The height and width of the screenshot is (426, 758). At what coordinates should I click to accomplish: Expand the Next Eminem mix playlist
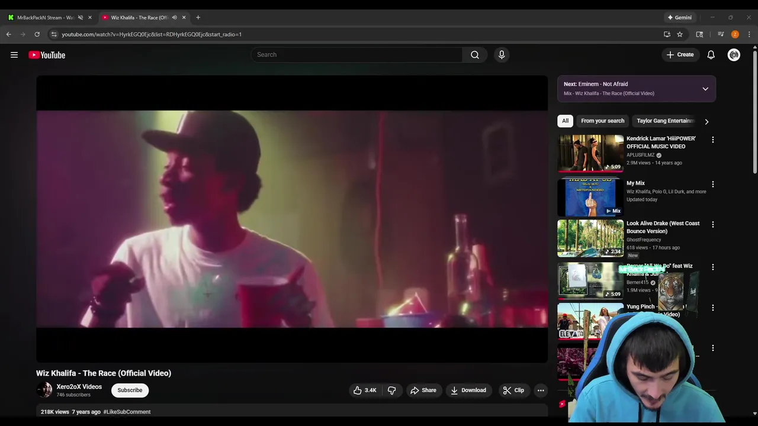point(705,89)
